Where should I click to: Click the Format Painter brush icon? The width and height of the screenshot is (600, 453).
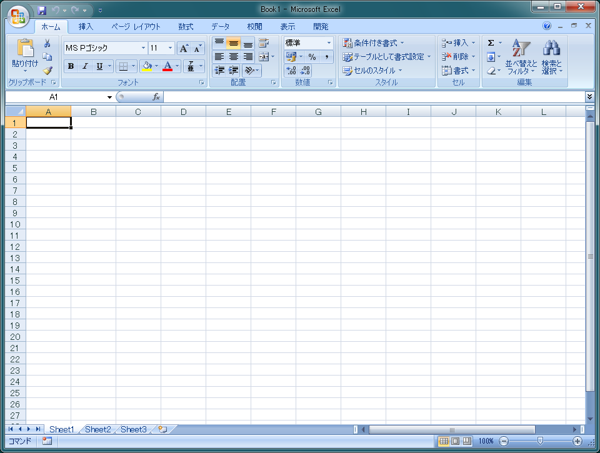(x=47, y=71)
